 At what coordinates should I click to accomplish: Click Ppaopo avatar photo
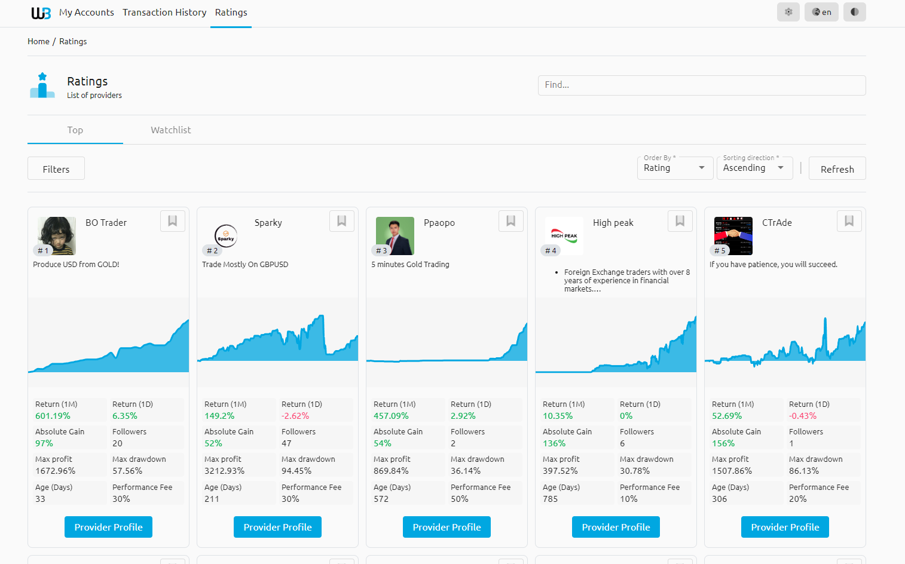tap(395, 236)
